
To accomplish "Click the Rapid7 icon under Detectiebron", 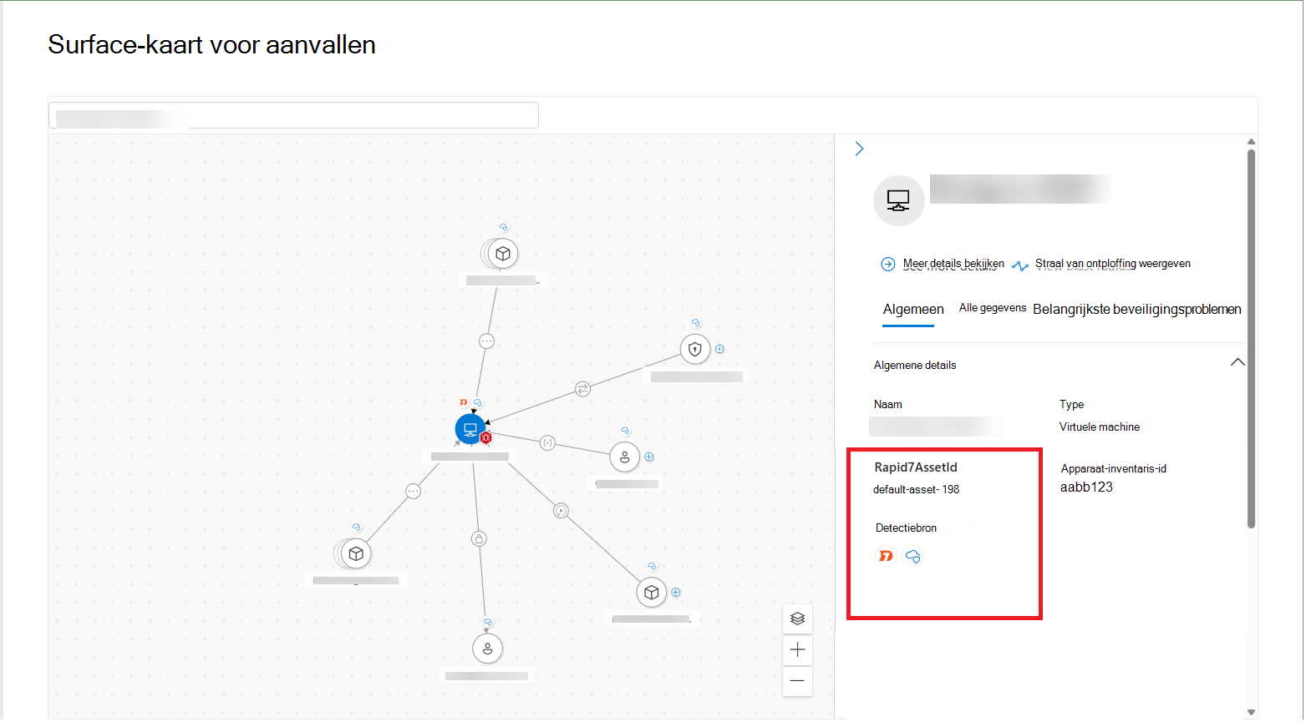I will [886, 556].
